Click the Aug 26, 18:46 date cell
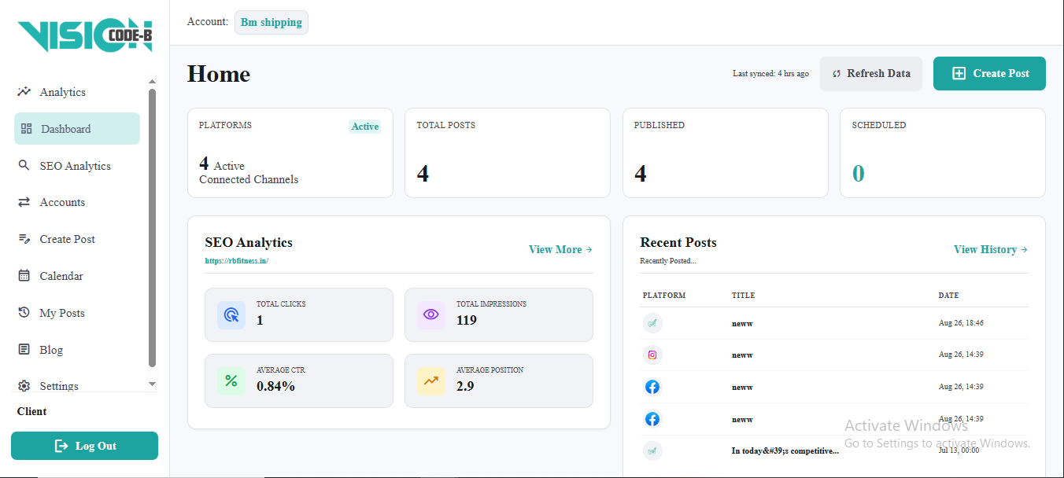Image resolution: width=1064 pixels, height=478 pixels. point(961,323)
